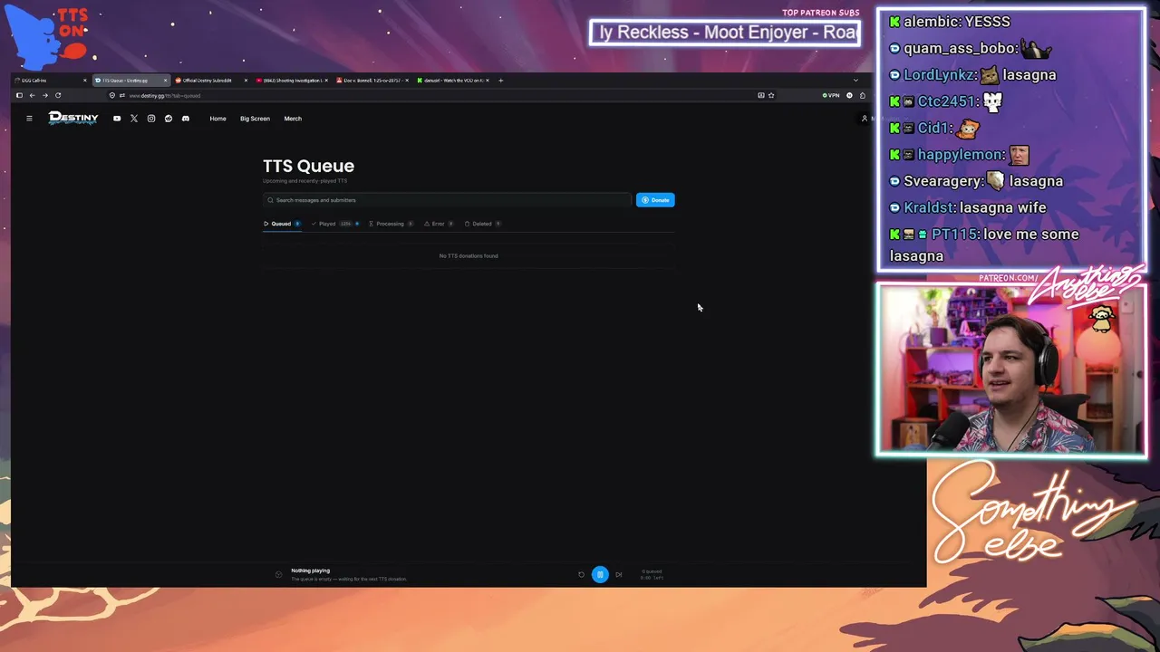Go back in browser history
Image resolution: width=1160 pixels, height=652 pixels.
(32, 95)
